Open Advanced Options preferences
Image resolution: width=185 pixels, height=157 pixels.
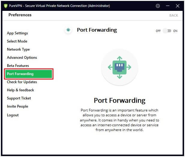tap(22, 58)
